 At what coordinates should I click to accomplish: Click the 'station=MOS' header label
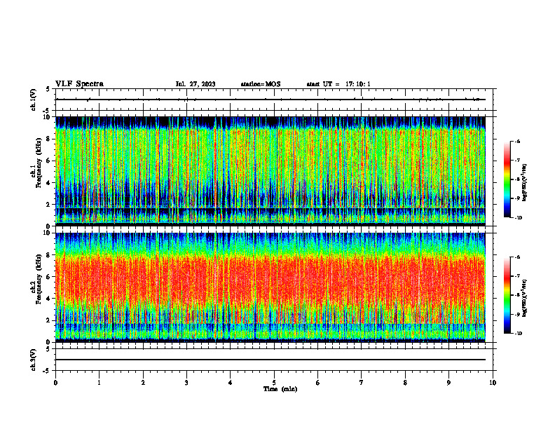coord(261,84)
